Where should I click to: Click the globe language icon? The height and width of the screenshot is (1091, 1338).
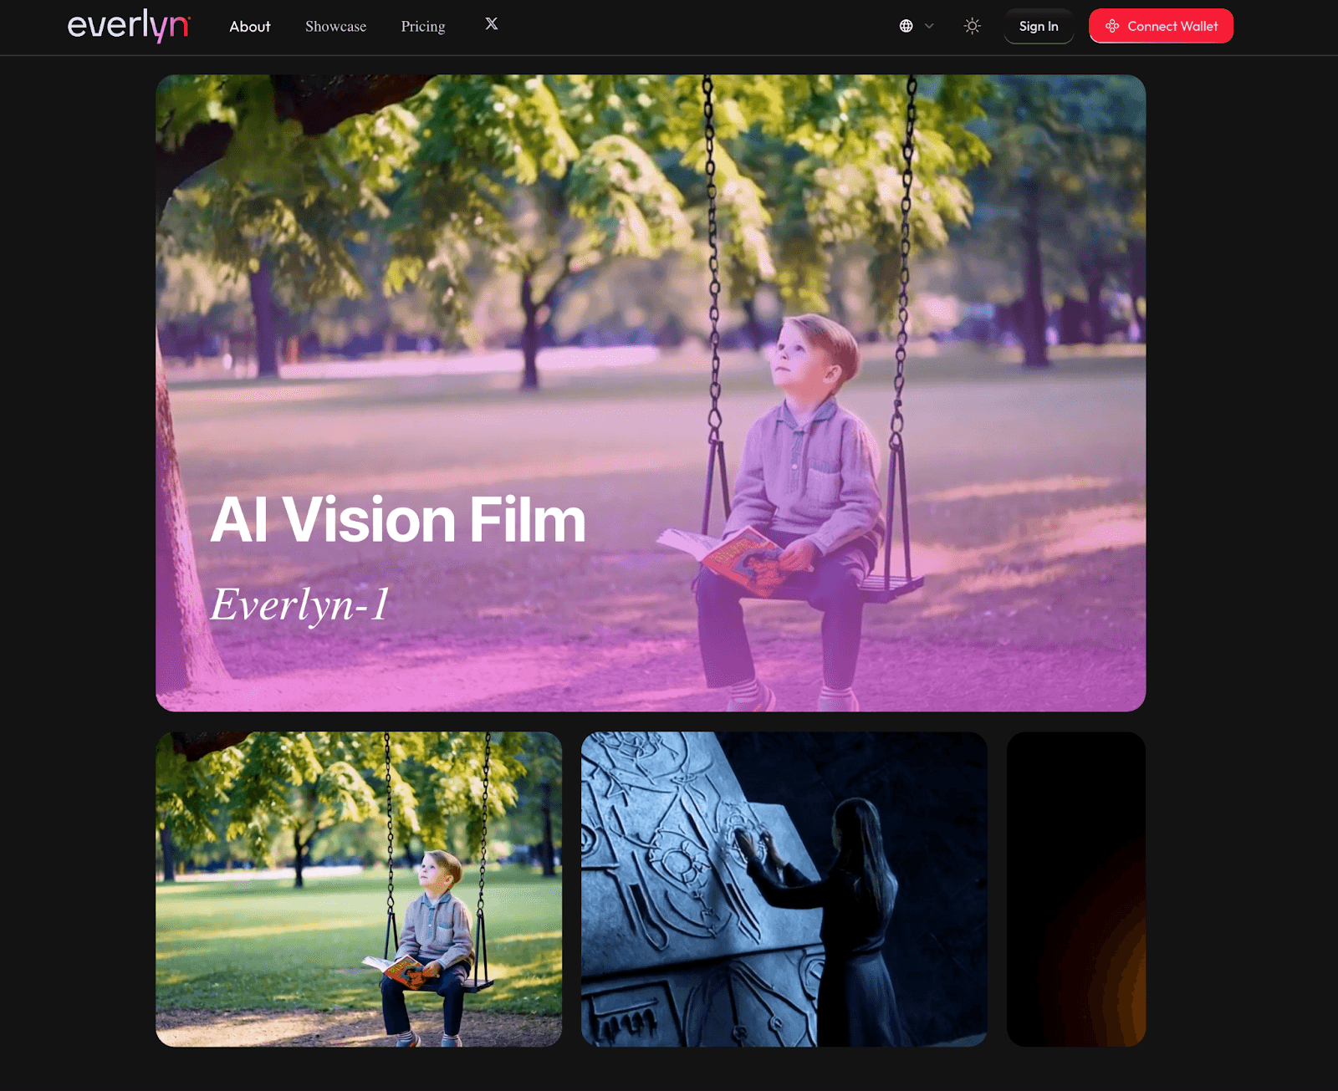(x=906, y=26)
